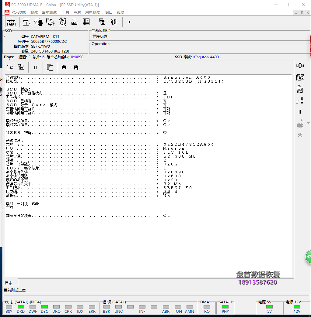Click the binoculars find icon
311x317 pixels.
[x=64, y=67]
